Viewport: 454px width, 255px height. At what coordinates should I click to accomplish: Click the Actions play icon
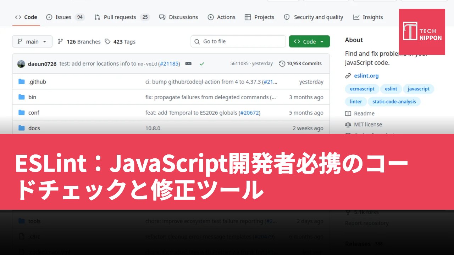(211, 17)
